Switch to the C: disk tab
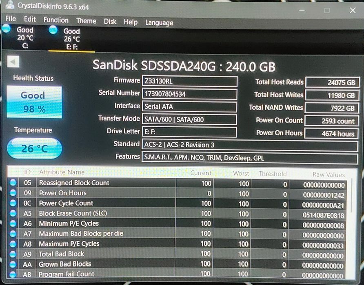The height and width of the screenshot is (285, 364). pyautogui.click(x=24, y=38)
